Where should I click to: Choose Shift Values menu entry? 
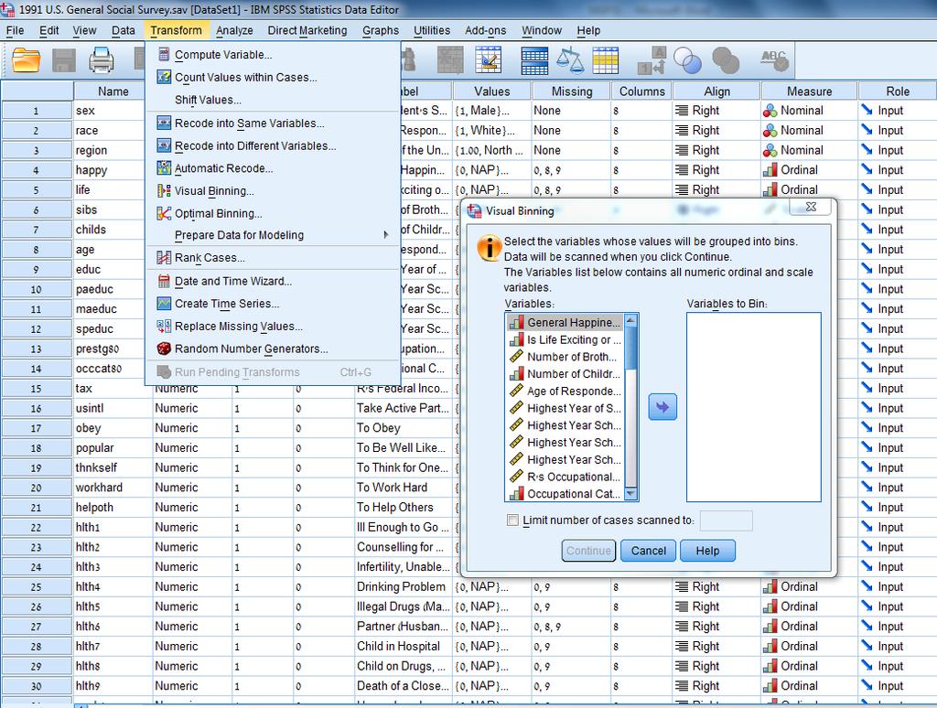pos(273,101)
